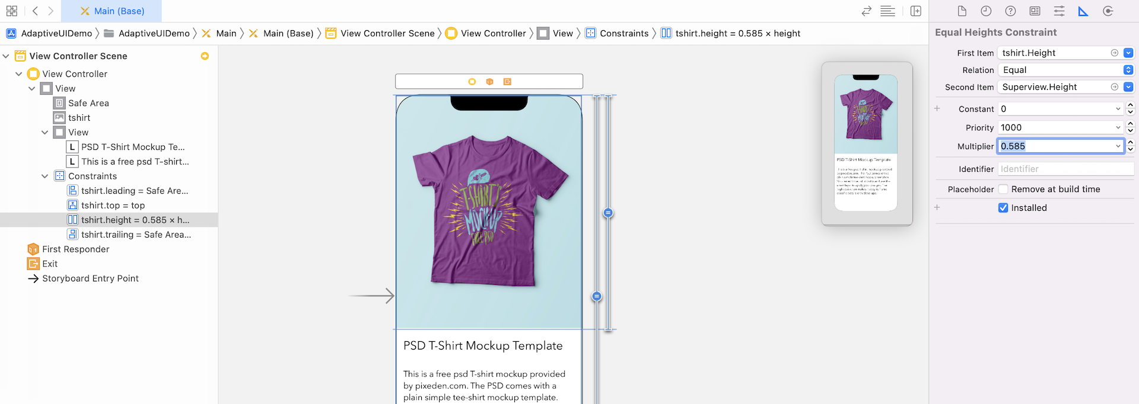The image size is (1139, 404).
Task: Click the Identifier text field
Action: pyautogui.click(x=1065, y=169)
